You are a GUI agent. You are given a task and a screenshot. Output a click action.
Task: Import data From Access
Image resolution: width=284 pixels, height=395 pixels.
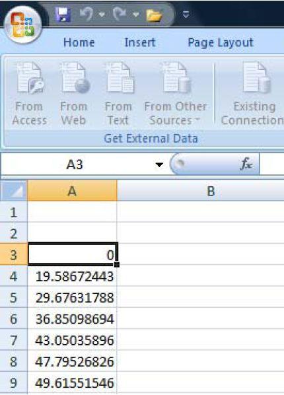tap(30, 94)
